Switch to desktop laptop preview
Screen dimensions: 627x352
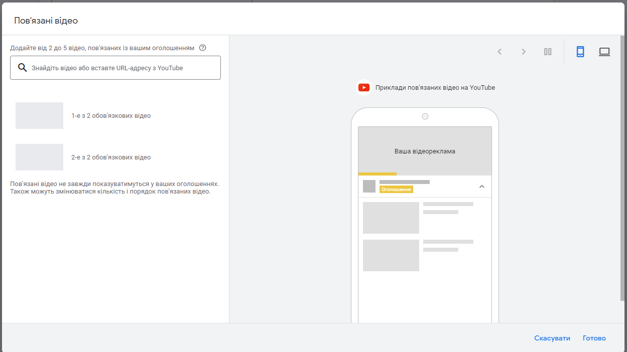[x=604, y=52]
